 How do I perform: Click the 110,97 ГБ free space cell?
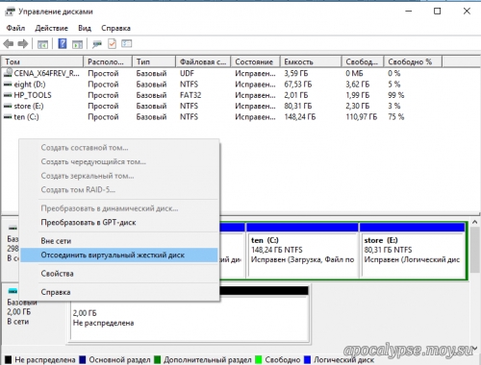[362, 117]
